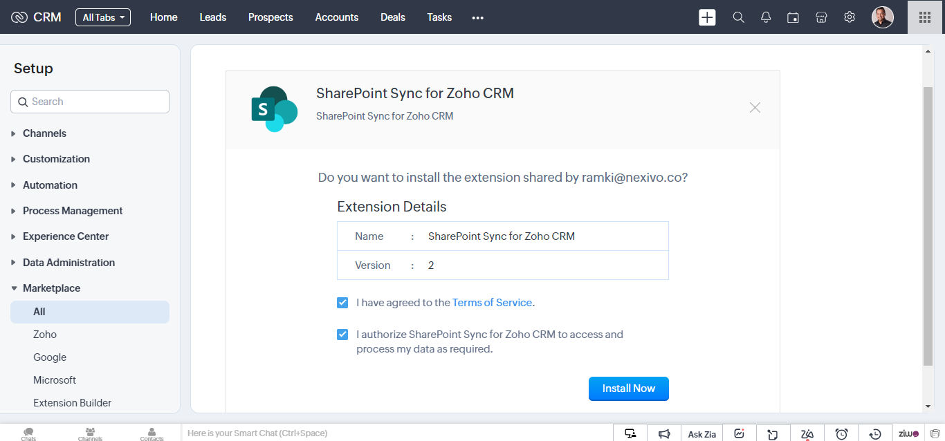The width and height of the screenshot is (945, 441).
Task: Click the "Extension Details" heading
Action: [392, 207]
